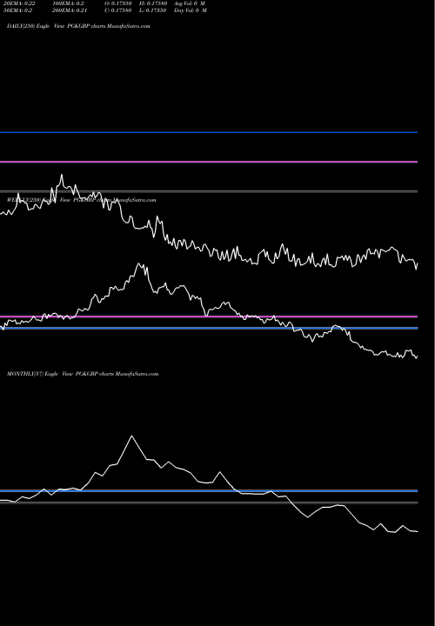The image size is (435, 626).
Task: Click the blue level line in monthly chart
Action: click(209, 490)
